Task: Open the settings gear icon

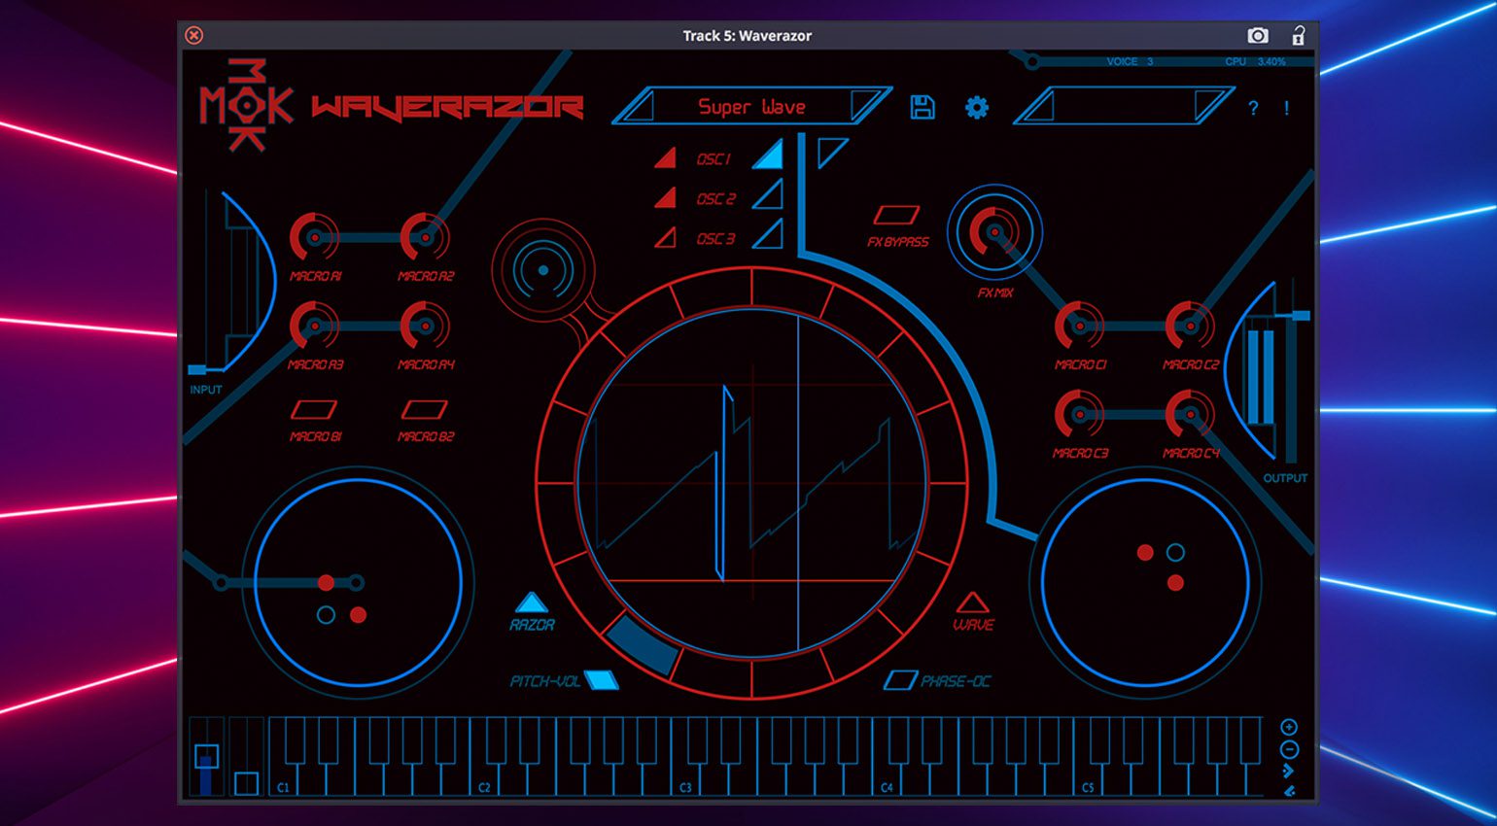Action: pyautogui.click(x=976, y=107)
